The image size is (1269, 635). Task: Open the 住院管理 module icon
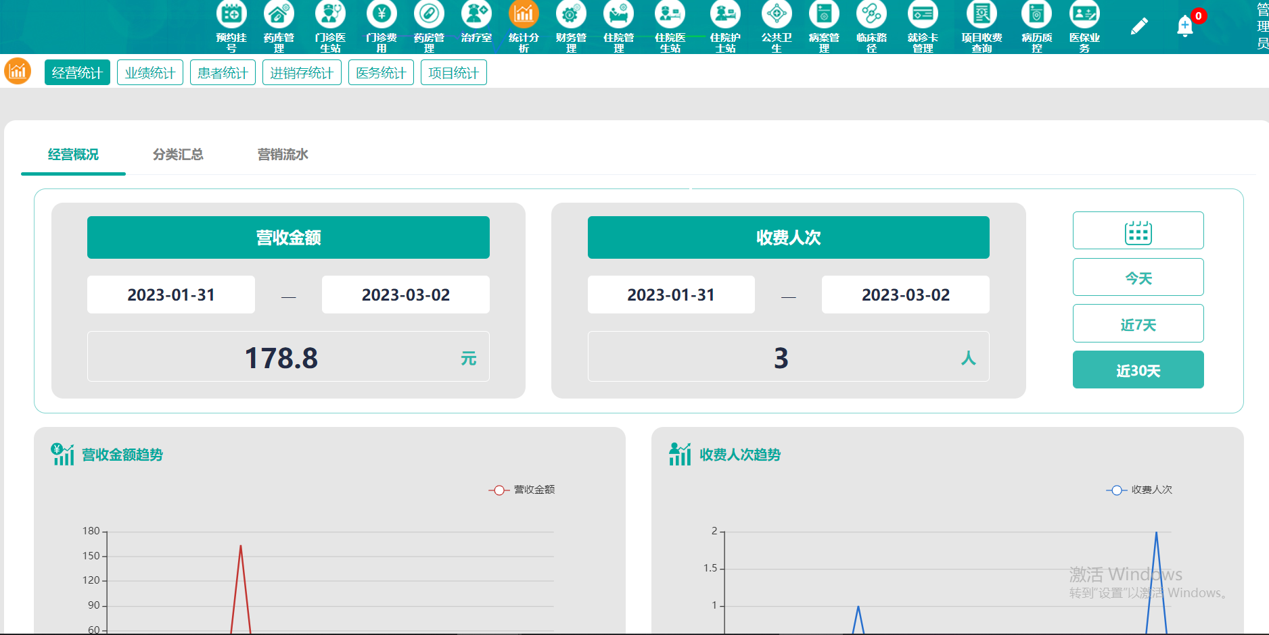coord(618,14)
